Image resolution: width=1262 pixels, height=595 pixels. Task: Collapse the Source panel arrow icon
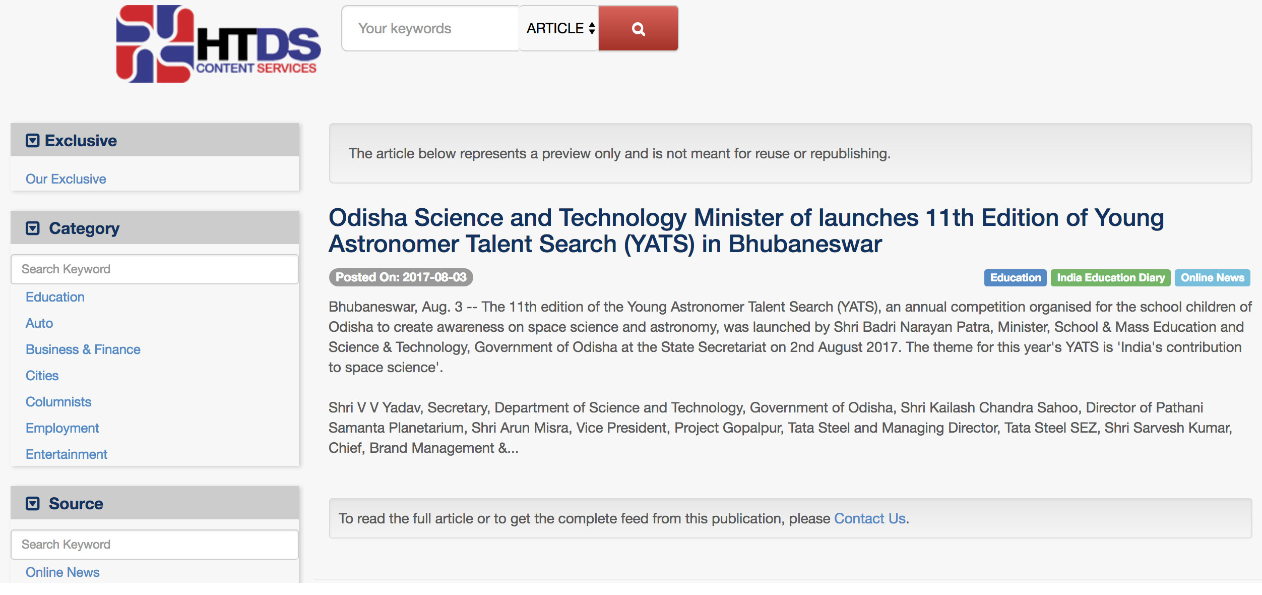coord(33,504)
